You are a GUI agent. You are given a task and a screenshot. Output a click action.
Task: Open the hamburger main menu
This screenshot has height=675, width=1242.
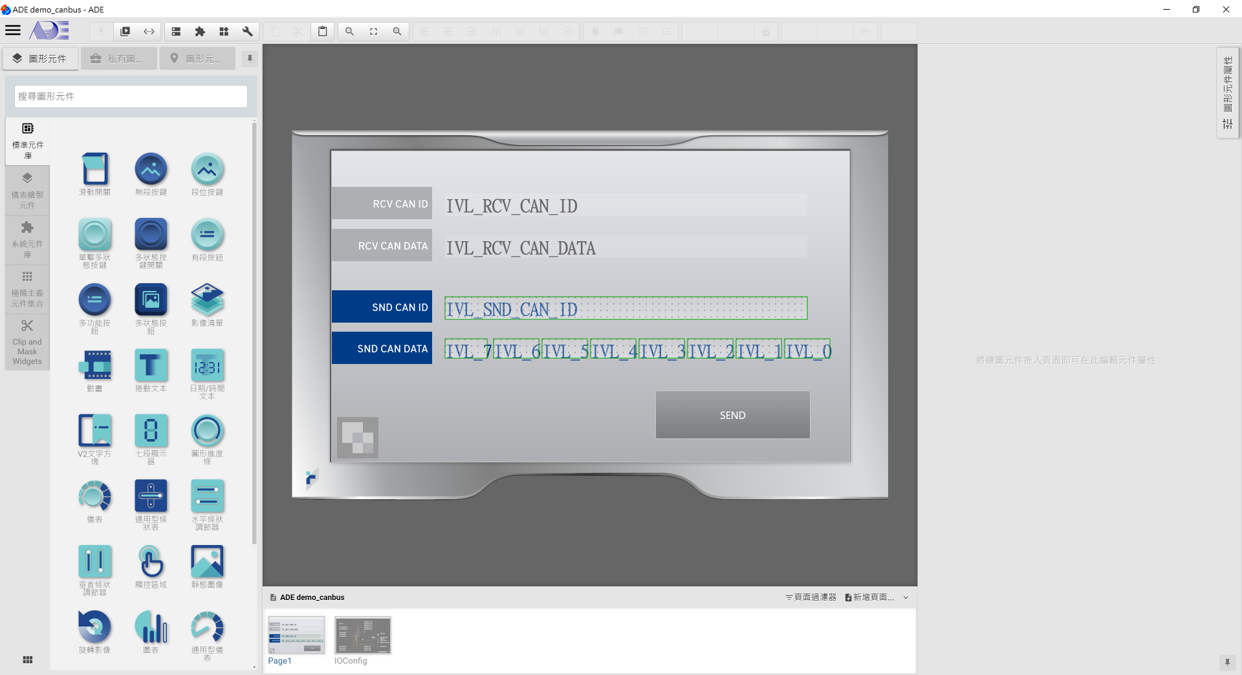(x=13, y=30)
